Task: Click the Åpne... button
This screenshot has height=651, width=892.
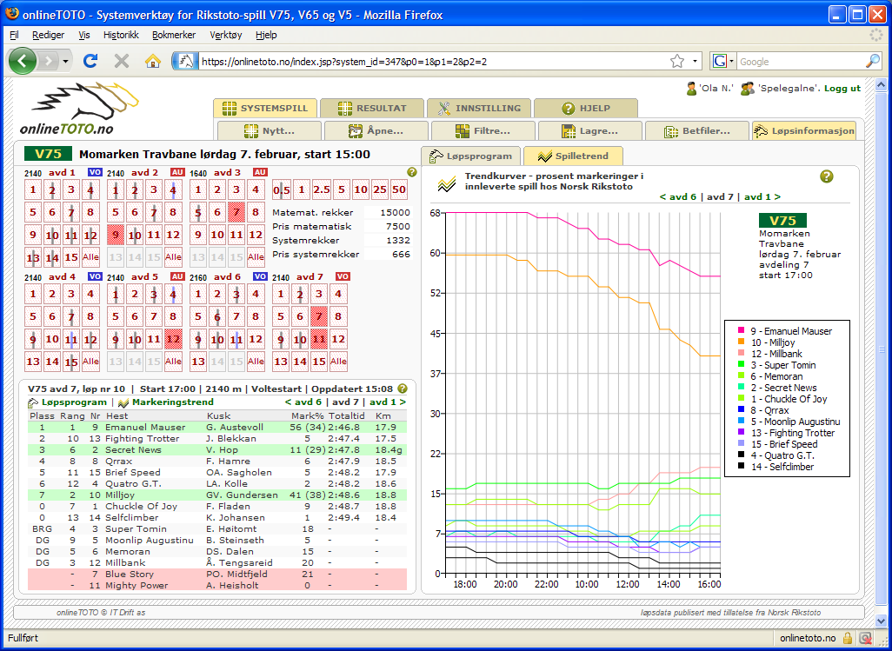Action: click(376, 130)
